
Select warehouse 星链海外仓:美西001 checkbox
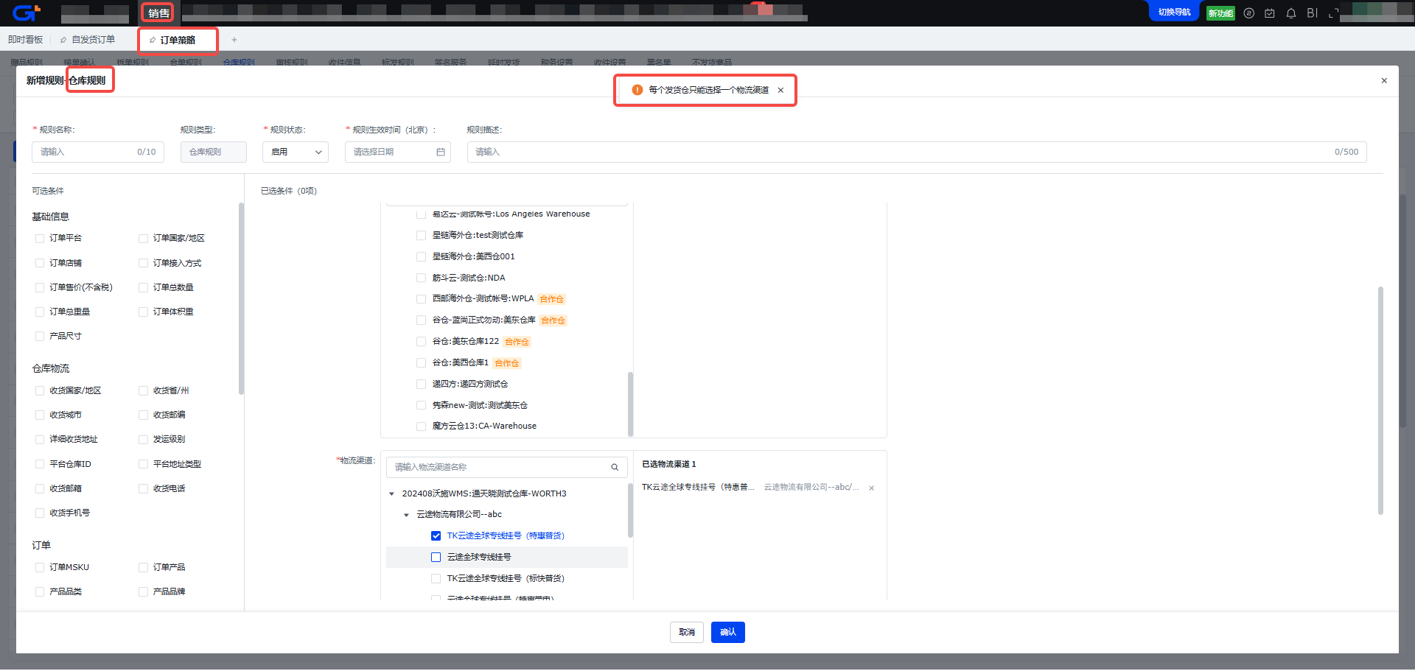(421, 257)
